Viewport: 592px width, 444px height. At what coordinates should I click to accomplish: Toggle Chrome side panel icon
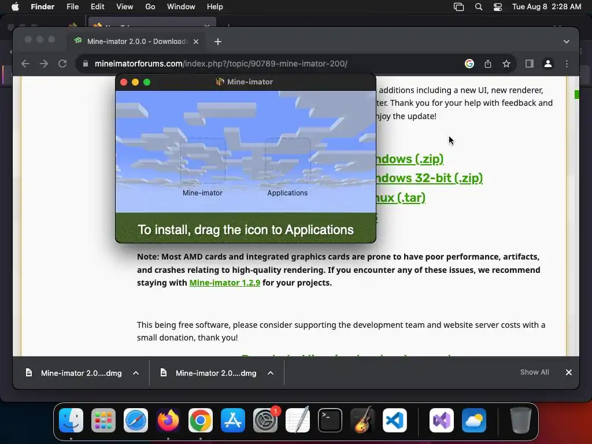[530, 64]
